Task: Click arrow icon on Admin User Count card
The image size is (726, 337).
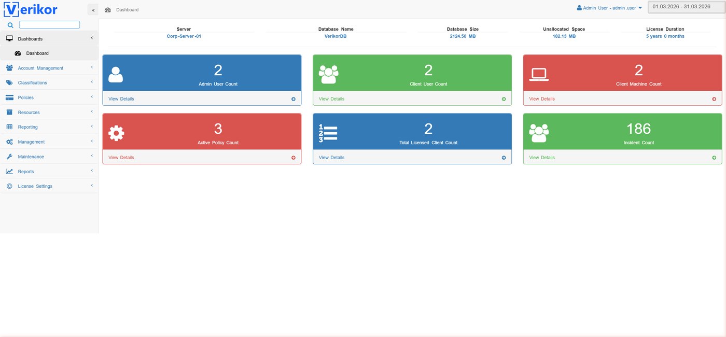Action: point(294,99)
